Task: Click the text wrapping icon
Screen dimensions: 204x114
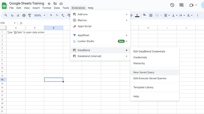Action: click(181, 15)
